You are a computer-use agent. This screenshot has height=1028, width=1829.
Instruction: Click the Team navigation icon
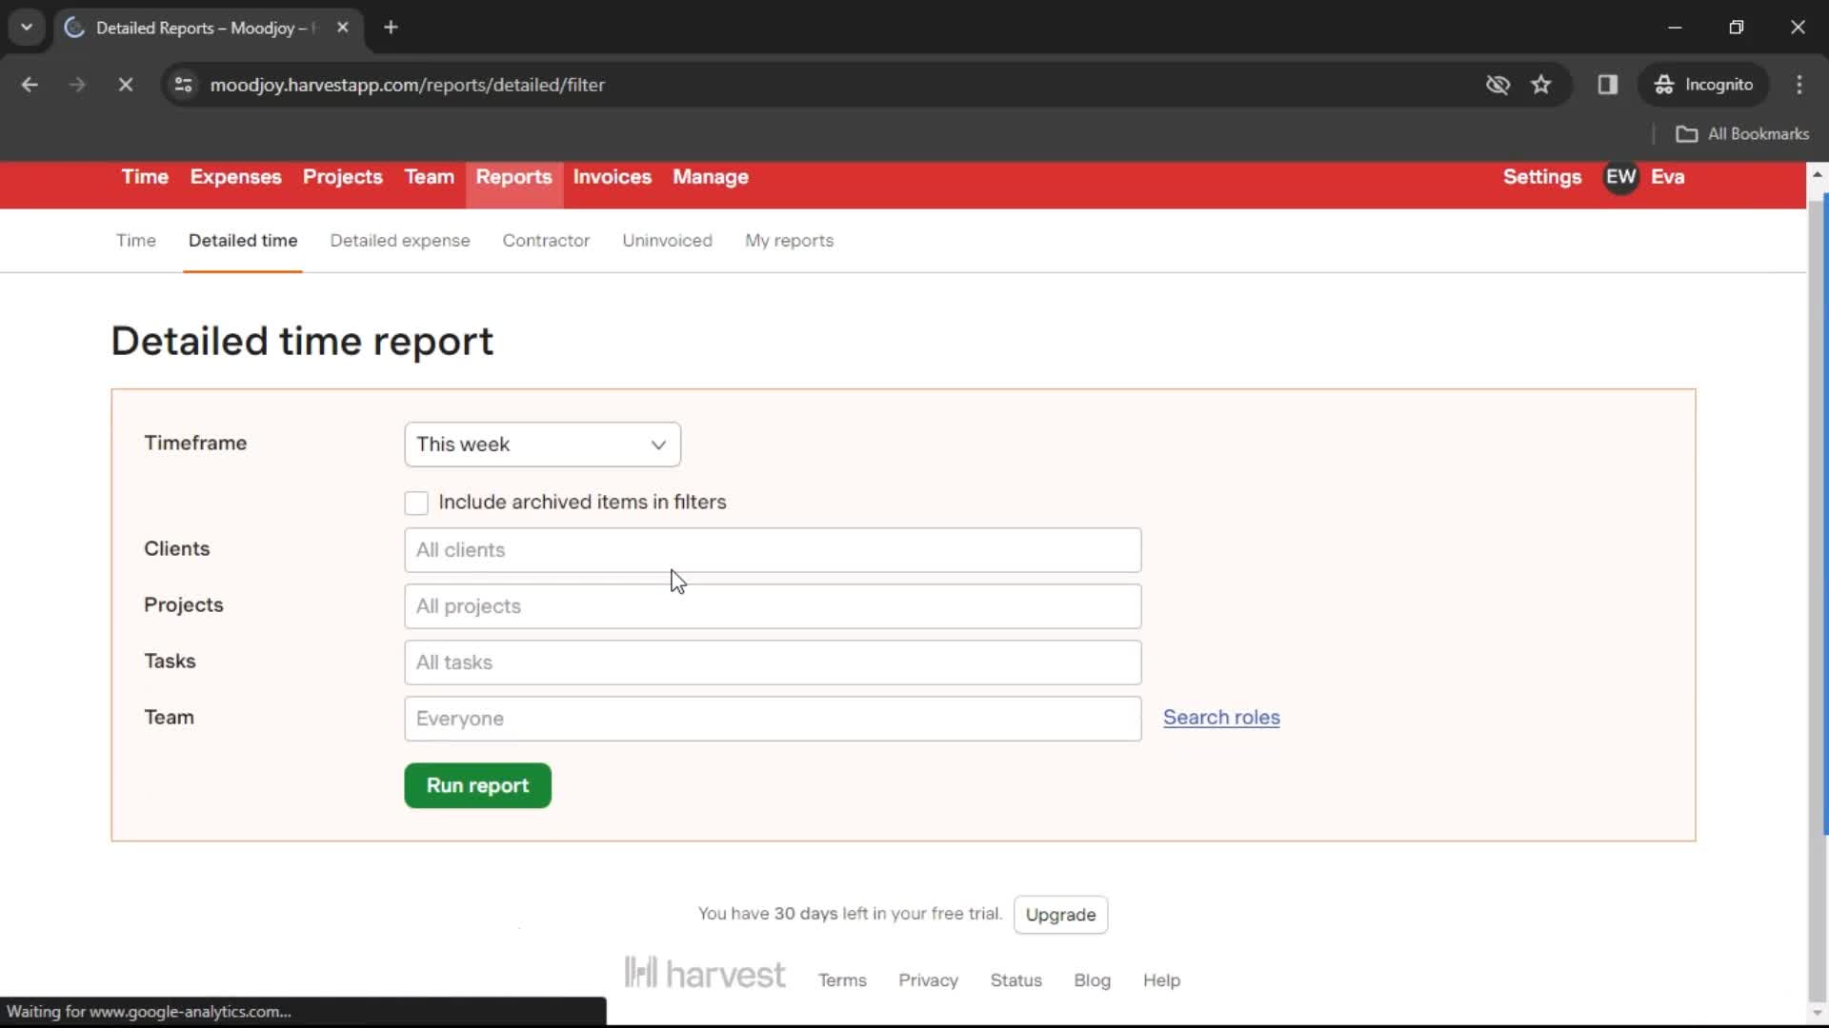click(x=430, y=177)
